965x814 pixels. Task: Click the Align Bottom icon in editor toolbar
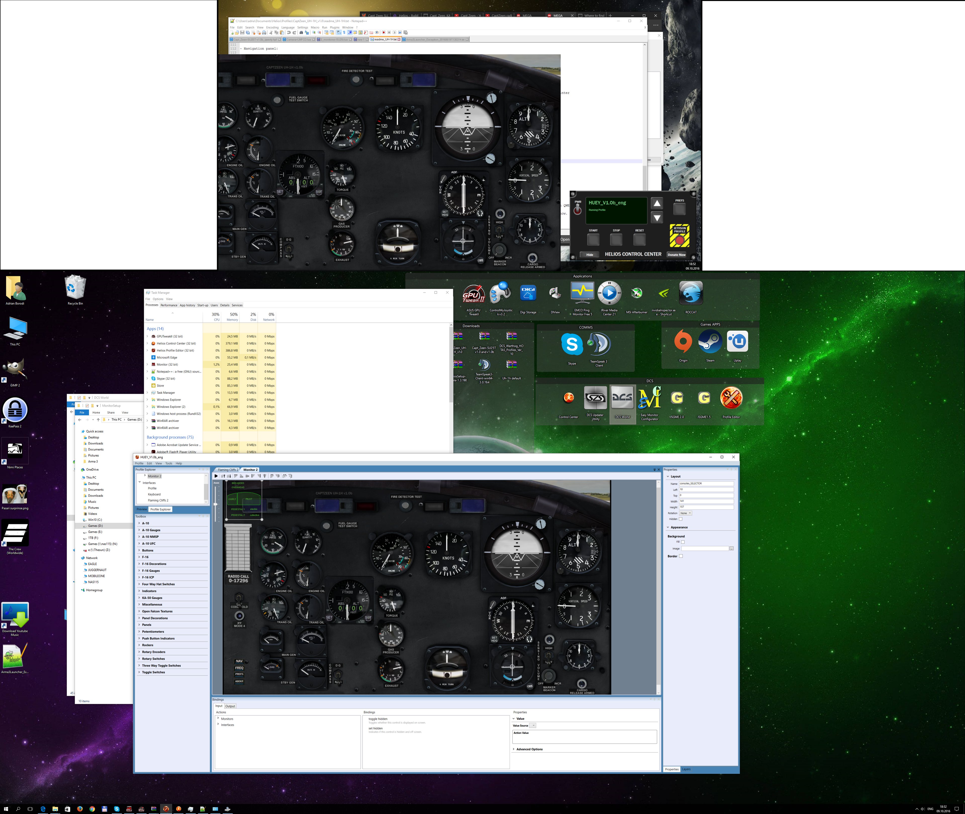tap(242, 476)
